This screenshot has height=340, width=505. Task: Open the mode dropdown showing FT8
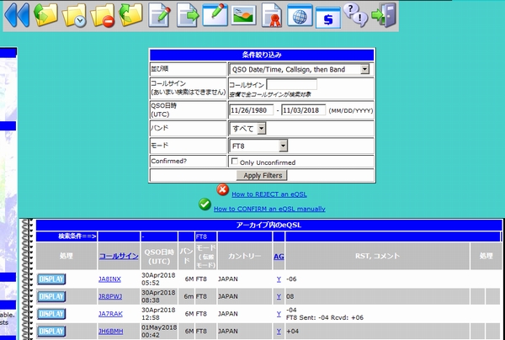click(258, 146)
